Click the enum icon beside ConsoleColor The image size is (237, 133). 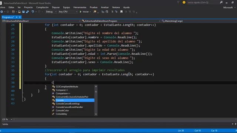click(x=53, y=110)
